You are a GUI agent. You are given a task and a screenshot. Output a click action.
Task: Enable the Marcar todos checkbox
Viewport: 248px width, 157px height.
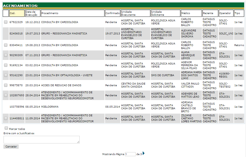click(6, 128)
